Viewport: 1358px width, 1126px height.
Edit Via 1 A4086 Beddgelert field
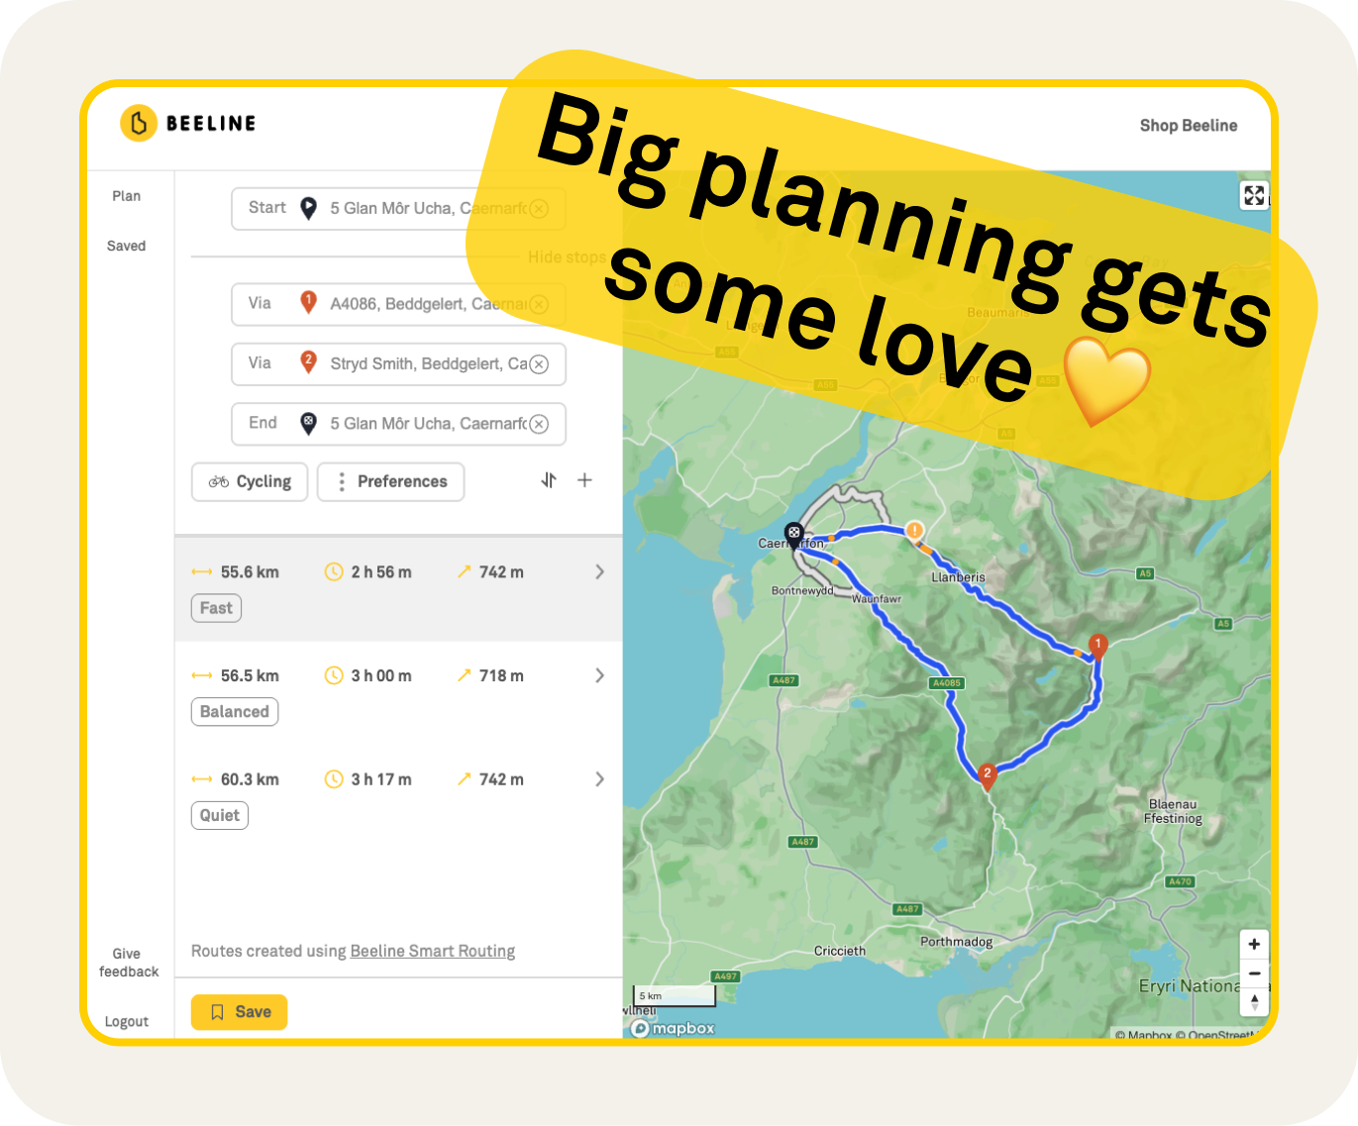pyautogui.click(x=398, y=304)
